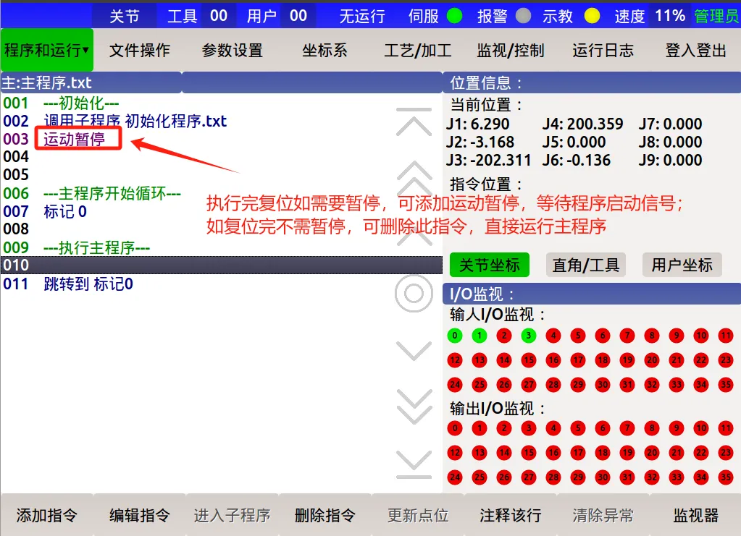This screenshot has width=741, height=536.
Task: Click the 更新点位 button
Action: tap(418, 515)
